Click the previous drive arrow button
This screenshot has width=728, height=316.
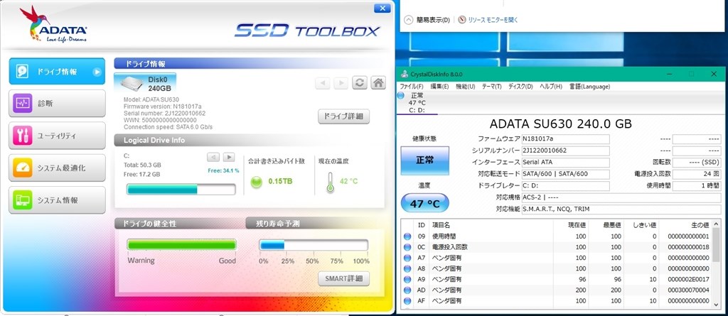coord(323,84)
